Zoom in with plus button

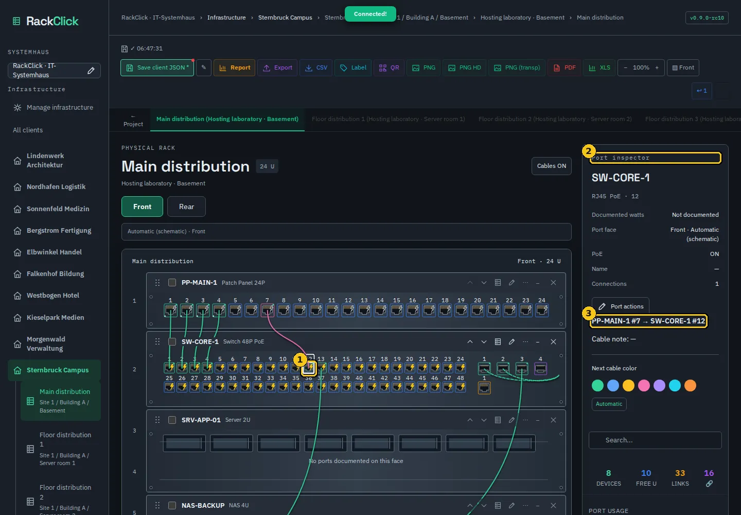(657, 67)
